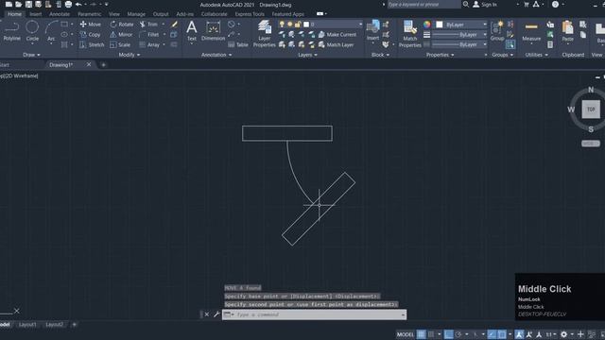
Task: Open Layer Properties manager
Action: click(x=265, y=34)
